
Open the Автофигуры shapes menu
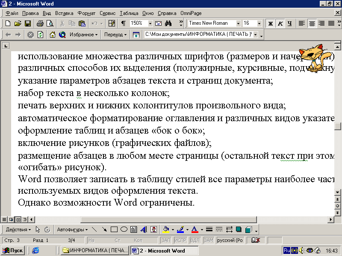point(72,230)
